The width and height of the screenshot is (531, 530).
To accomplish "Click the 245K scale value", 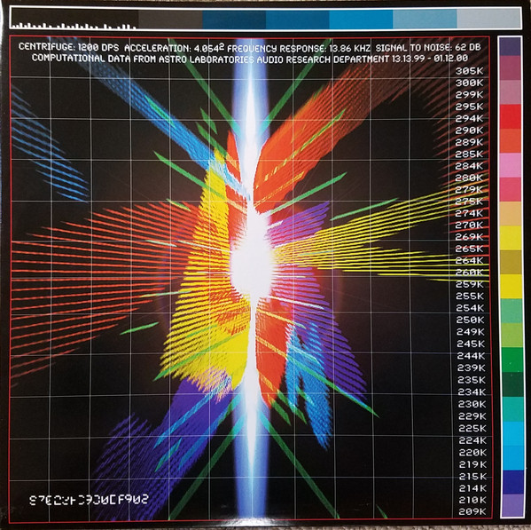I will (471, 344).
